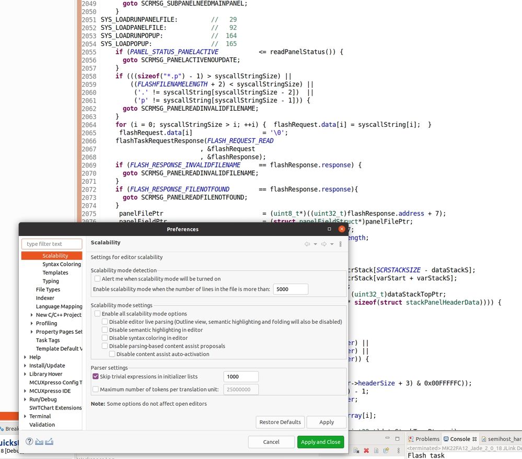Viewport: 522px width, 459px height.
Task: Click the 5000 lines threshold field
Action: [291, 289]
